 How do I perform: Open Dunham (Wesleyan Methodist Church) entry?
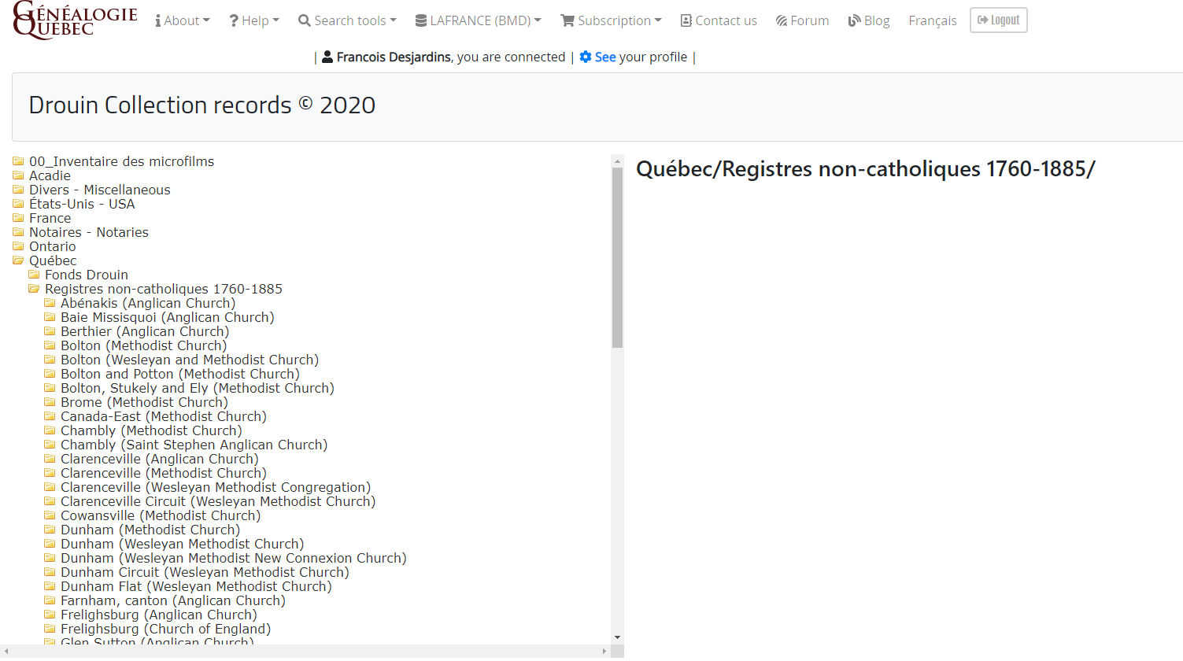[x=182, y=544]
